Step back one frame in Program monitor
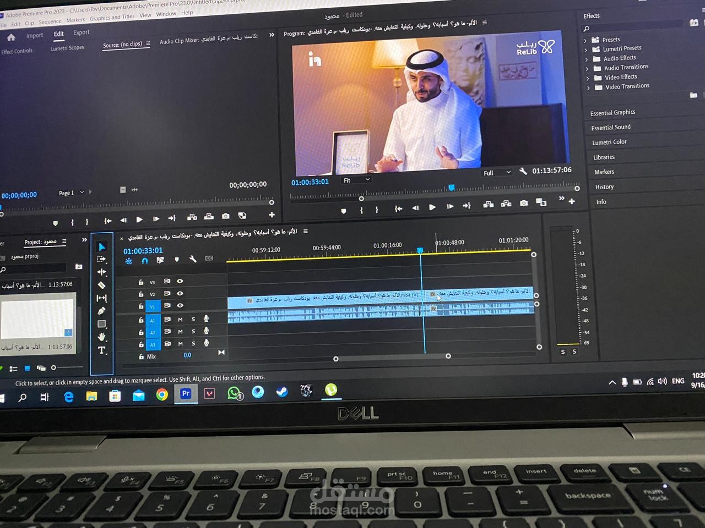 pyautogui.click(x=415, y=208)
